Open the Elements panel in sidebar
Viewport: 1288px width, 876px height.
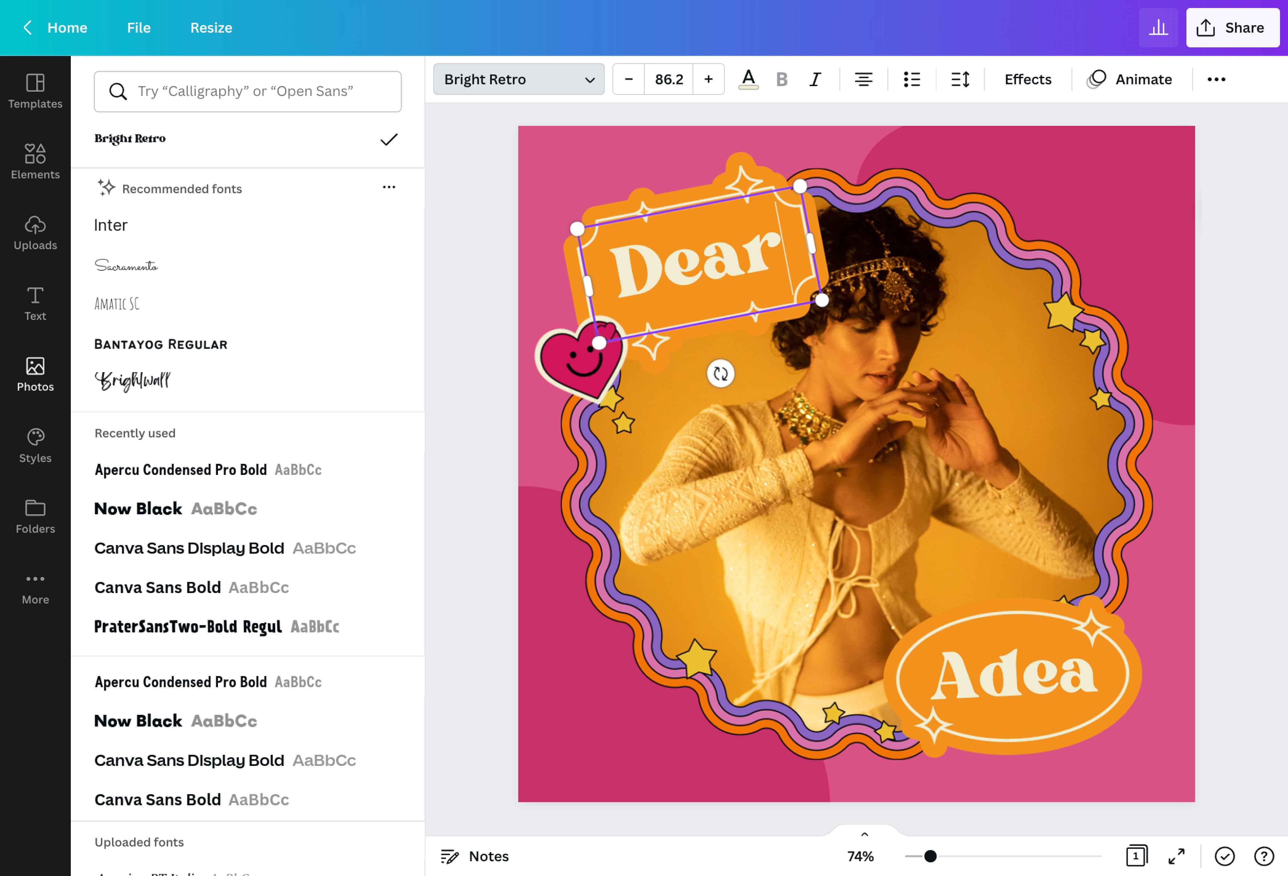tap(35, 161)
